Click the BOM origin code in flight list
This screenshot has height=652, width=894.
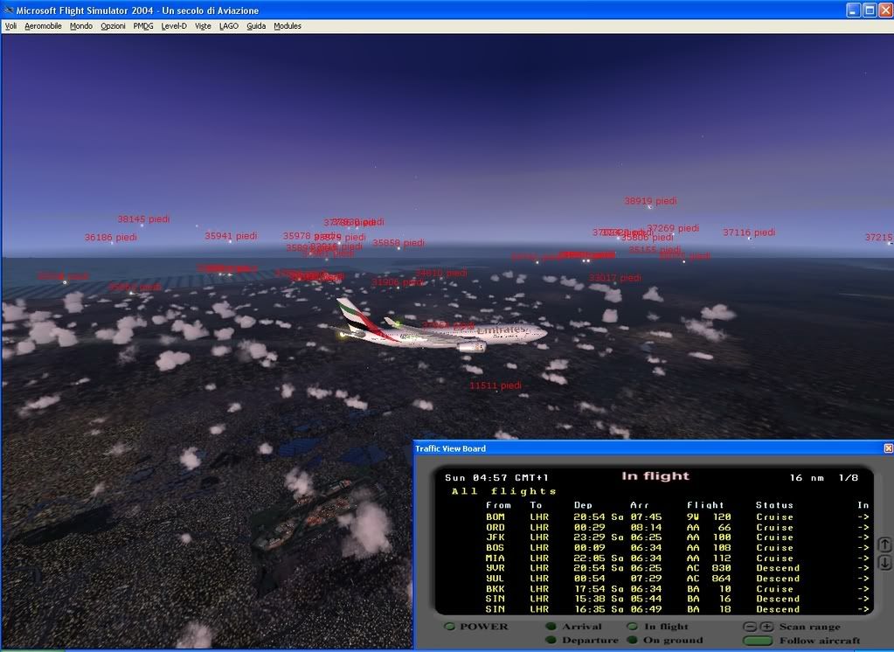tap(495, 517)
